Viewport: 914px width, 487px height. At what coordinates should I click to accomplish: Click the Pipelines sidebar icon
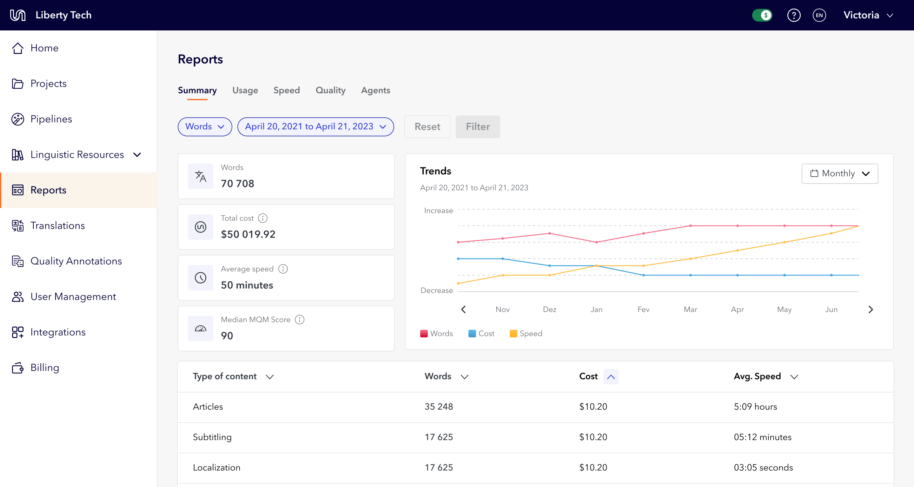pos(18,119)
